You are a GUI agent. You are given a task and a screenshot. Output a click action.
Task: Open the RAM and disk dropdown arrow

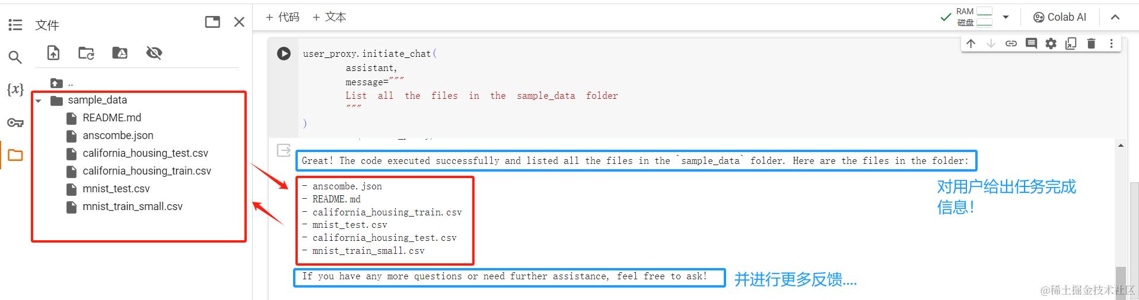pos(1006,17)
